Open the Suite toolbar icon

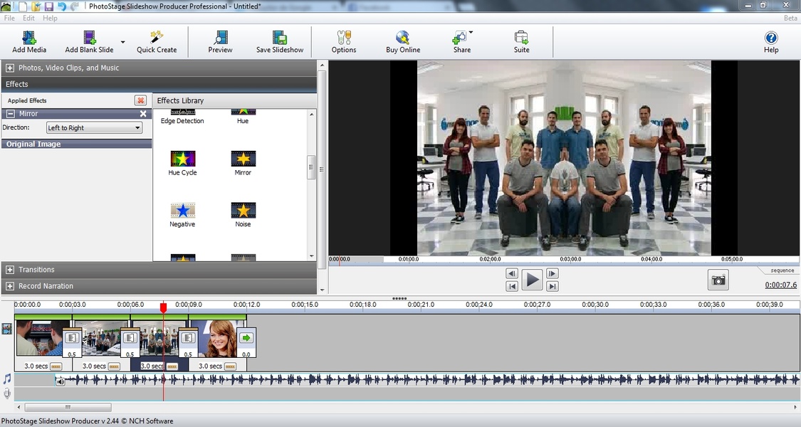(x=521, y=38)
